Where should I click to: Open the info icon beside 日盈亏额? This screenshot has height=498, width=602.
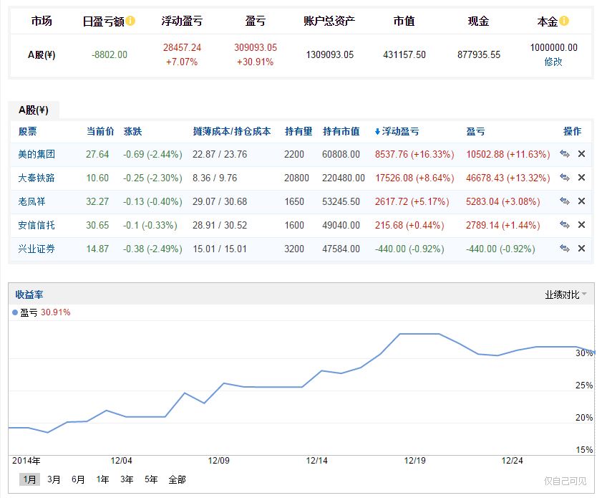[130, 21]
